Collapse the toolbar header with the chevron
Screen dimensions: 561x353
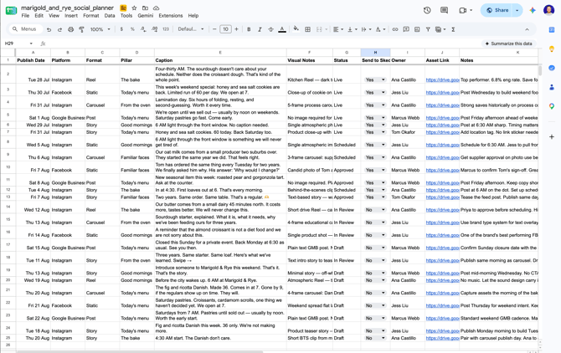(527, 29)
